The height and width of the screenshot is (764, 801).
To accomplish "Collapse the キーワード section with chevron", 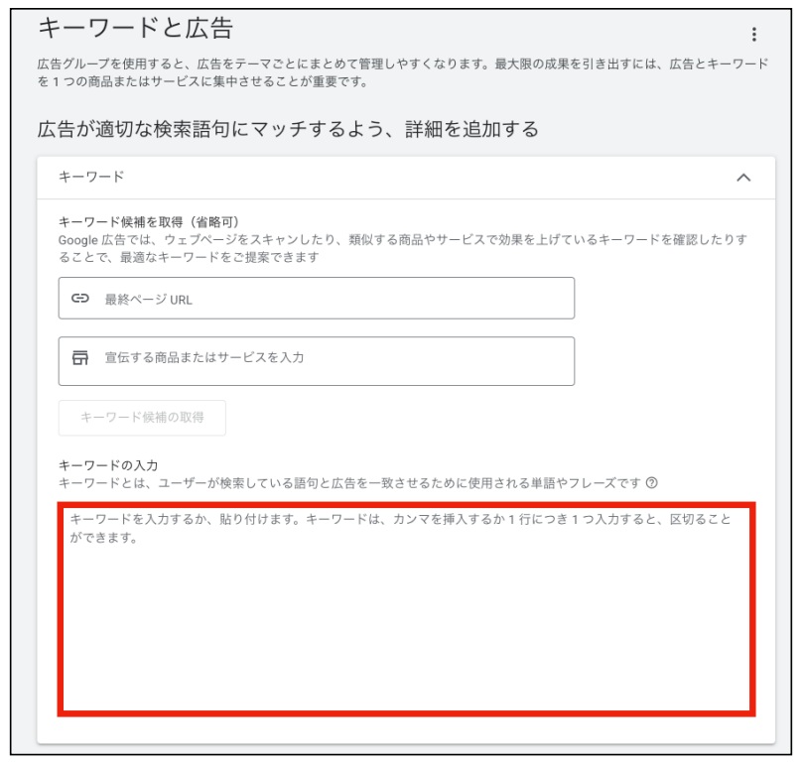I will 742,178.
